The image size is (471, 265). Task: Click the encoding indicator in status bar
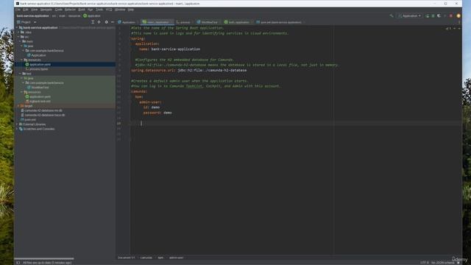(424, 263)
